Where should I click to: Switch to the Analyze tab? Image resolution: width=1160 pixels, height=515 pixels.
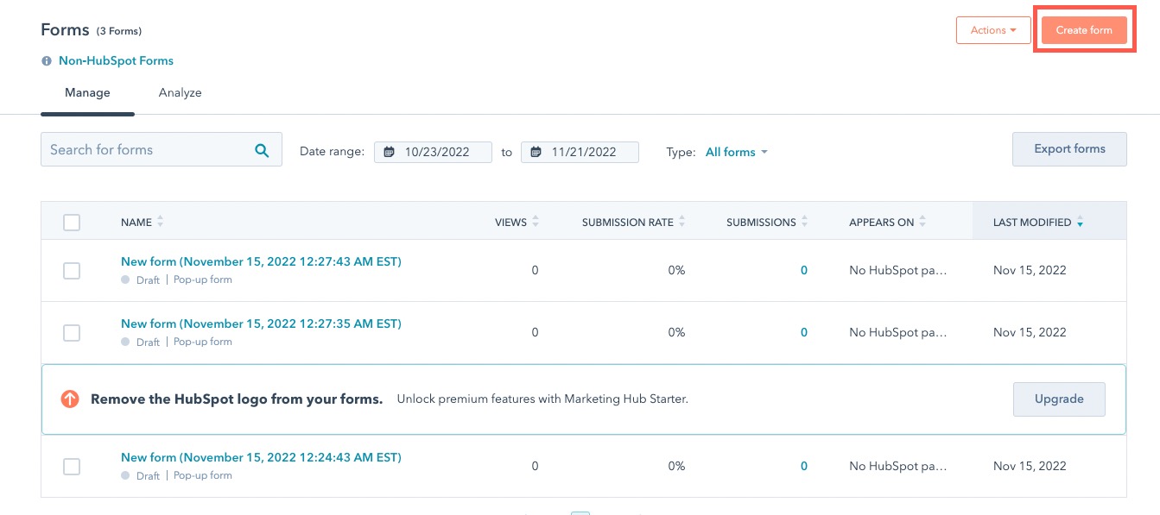180,92
